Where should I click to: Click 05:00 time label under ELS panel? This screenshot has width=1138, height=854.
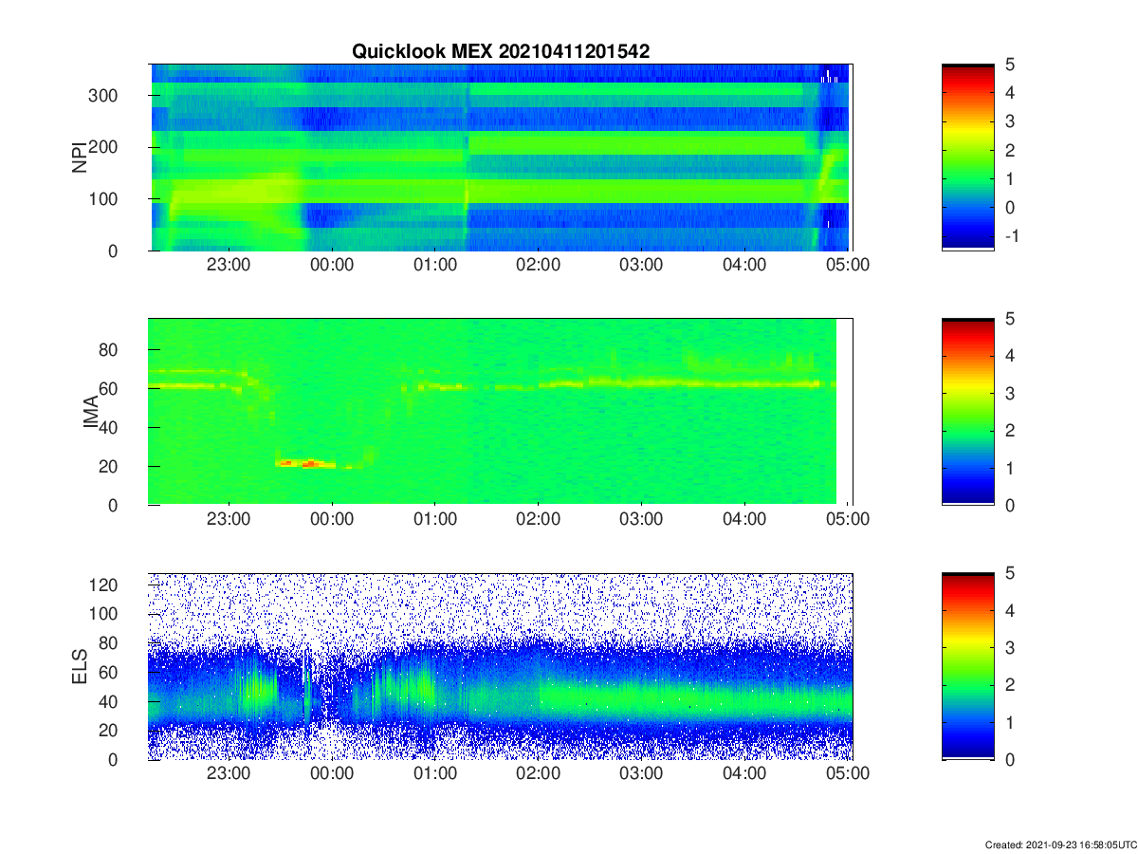click(848, 774)
